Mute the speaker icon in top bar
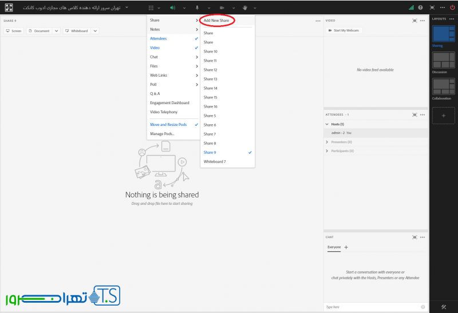Image resolution: width=458 pixels, height=313 pixels. pos(172,7)
